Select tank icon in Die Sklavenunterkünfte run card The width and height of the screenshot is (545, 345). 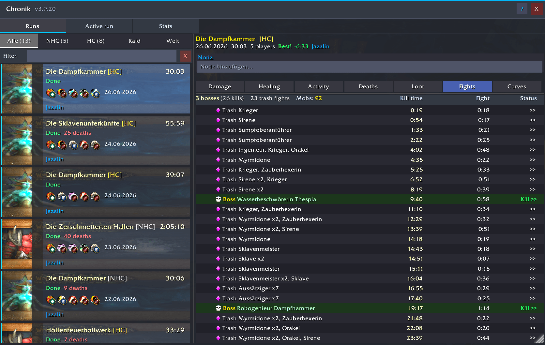[x=73, y=145]
